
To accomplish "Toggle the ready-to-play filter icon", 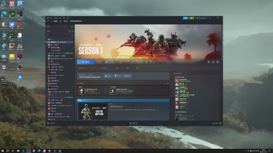I will 73,31.
